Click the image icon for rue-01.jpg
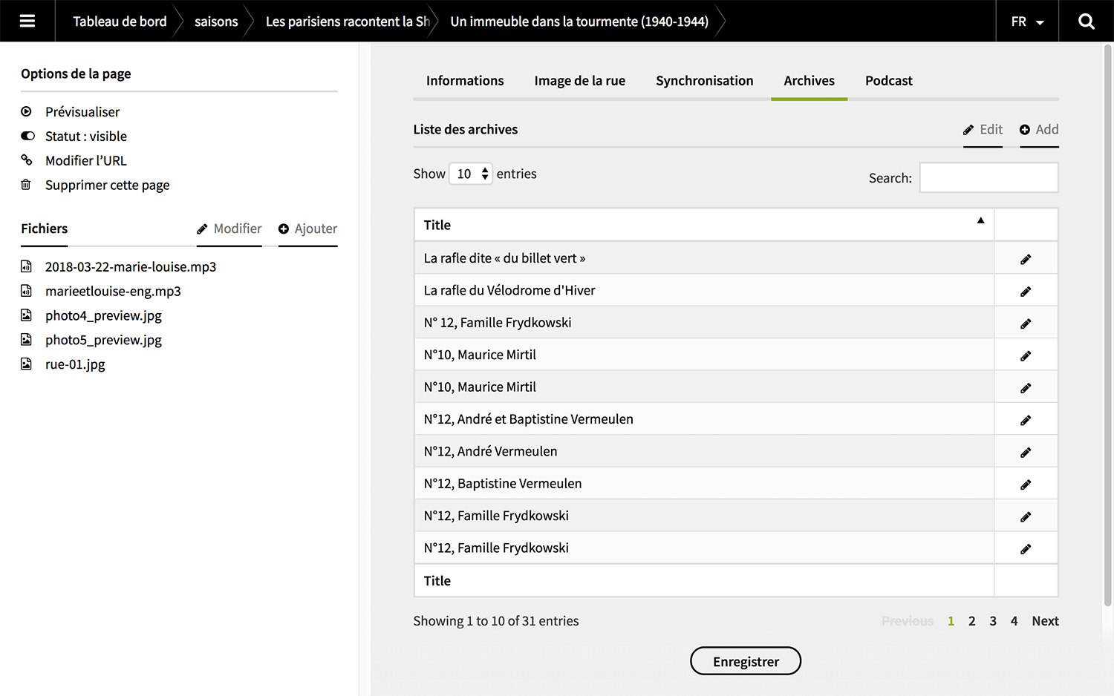This screenshot has width=1114, height=696. tap(26, 364)
